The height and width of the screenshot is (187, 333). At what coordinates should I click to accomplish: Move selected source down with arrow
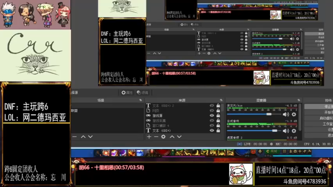pyautogui.click(x=179, y=137)
